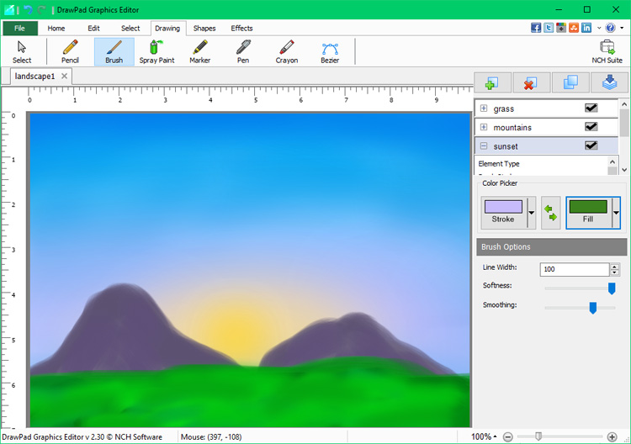The image size is (631, 444).
Task: Open the File menu button
Action: pyautogui.click(x=19, y=28)
